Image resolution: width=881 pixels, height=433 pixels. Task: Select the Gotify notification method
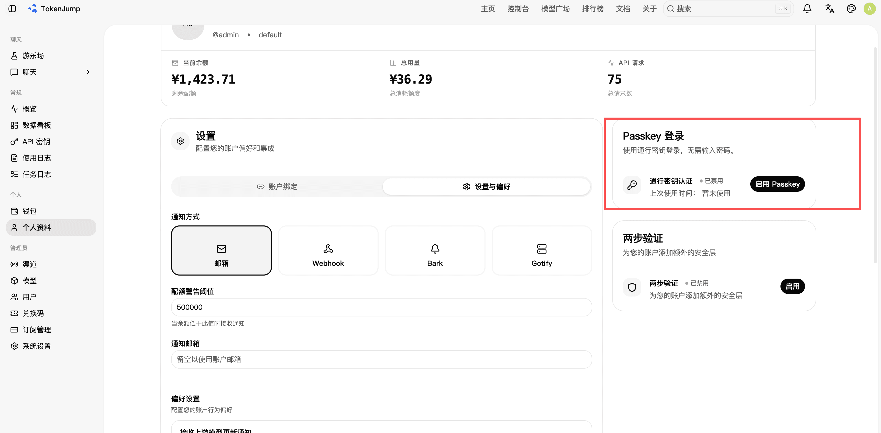542,250
